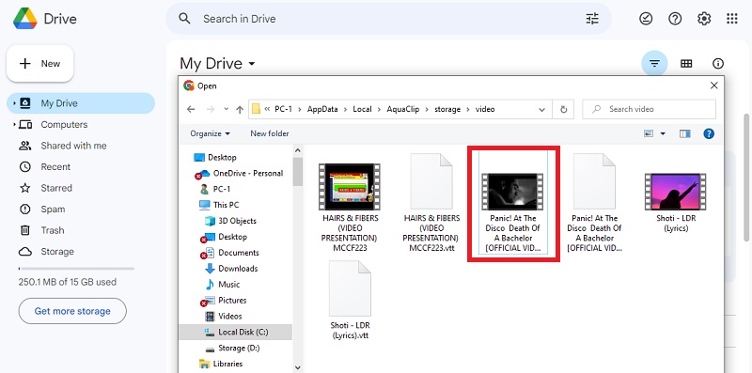This screenshot has height=373, width=752.
Task: Click Local in the address path
Action: click(x=362, y=109)
